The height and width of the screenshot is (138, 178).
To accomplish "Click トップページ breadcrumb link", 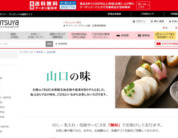I will click(x=26, y=52).
